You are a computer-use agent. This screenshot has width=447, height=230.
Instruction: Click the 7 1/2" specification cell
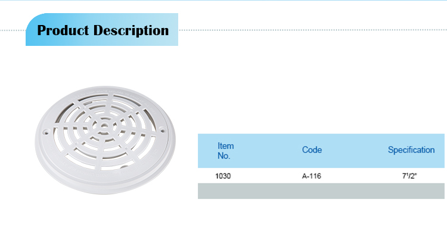point(409,176)
